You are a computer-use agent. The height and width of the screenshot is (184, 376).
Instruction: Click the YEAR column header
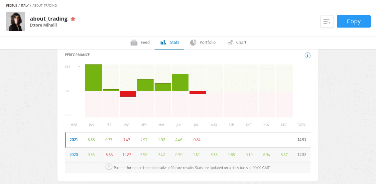tap(74, 125)
